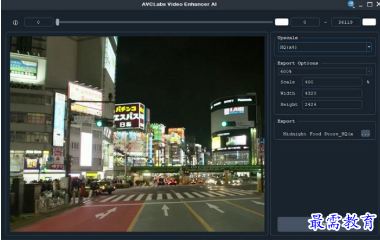Click the trim start frame field
The width and height of the screenshot is (380, 240).
pos(305,22)
